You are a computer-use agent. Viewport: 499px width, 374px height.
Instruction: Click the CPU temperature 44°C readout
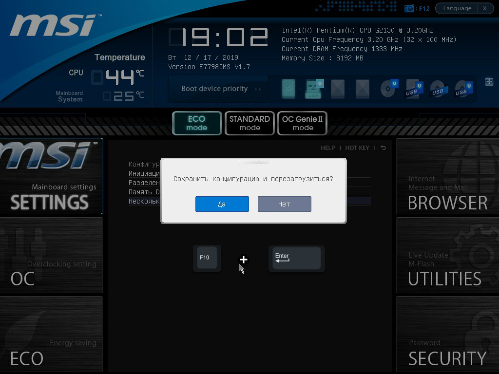118,76
